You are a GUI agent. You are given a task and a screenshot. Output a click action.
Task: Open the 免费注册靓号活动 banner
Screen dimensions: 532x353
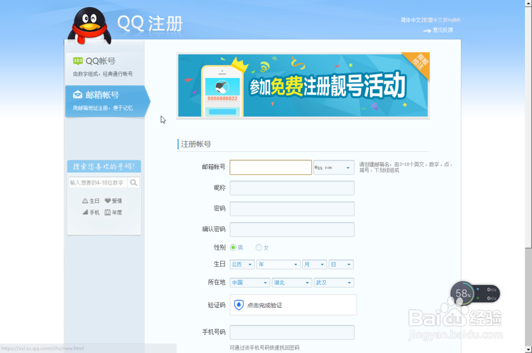tap(303, 85)
